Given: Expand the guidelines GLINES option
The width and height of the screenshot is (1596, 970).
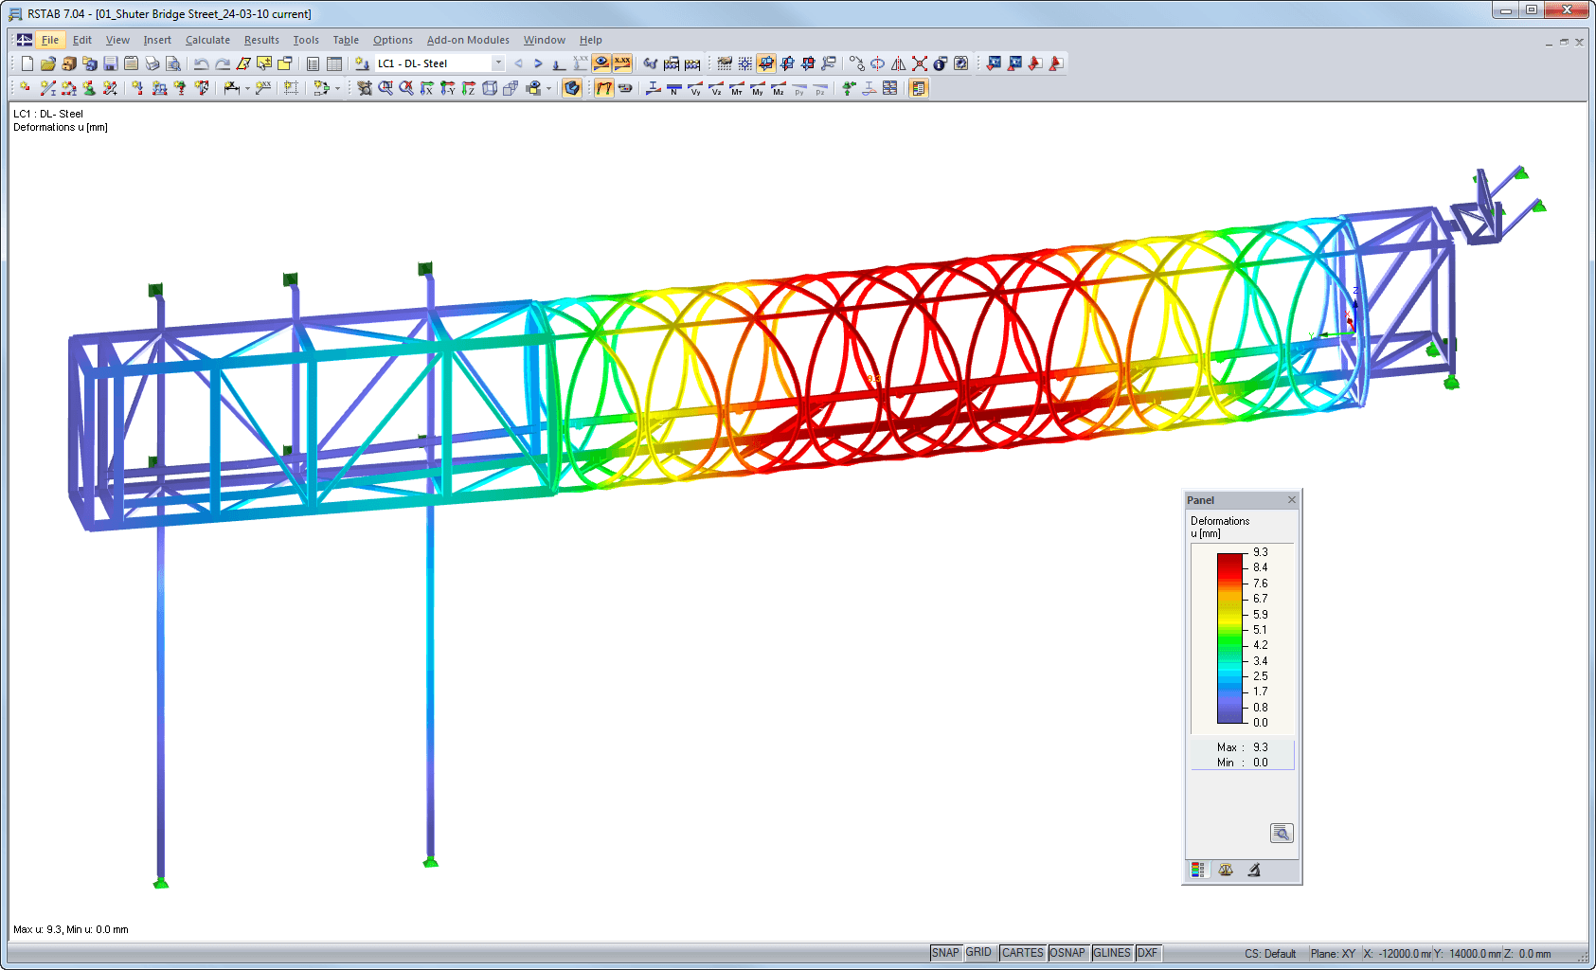Looking at the screenshot, I should click(x=1111, y=952).
